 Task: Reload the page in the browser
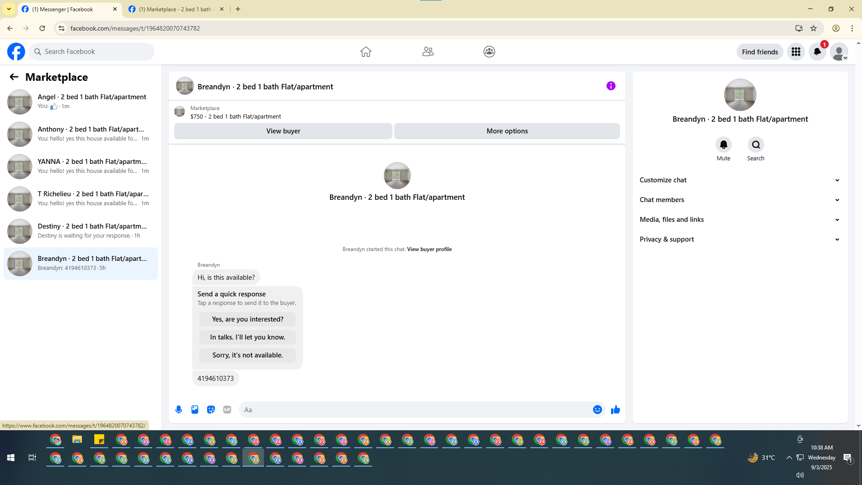pos(42,28)
